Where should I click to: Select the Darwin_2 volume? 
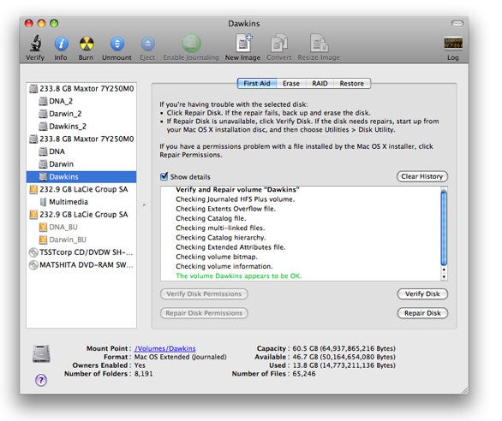tap(81, 114)
